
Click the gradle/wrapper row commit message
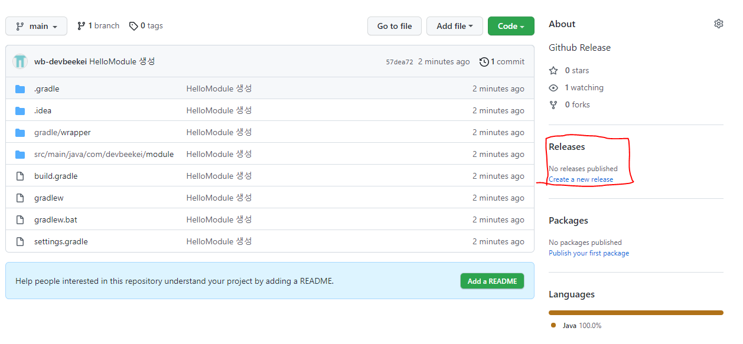point(219,132)
